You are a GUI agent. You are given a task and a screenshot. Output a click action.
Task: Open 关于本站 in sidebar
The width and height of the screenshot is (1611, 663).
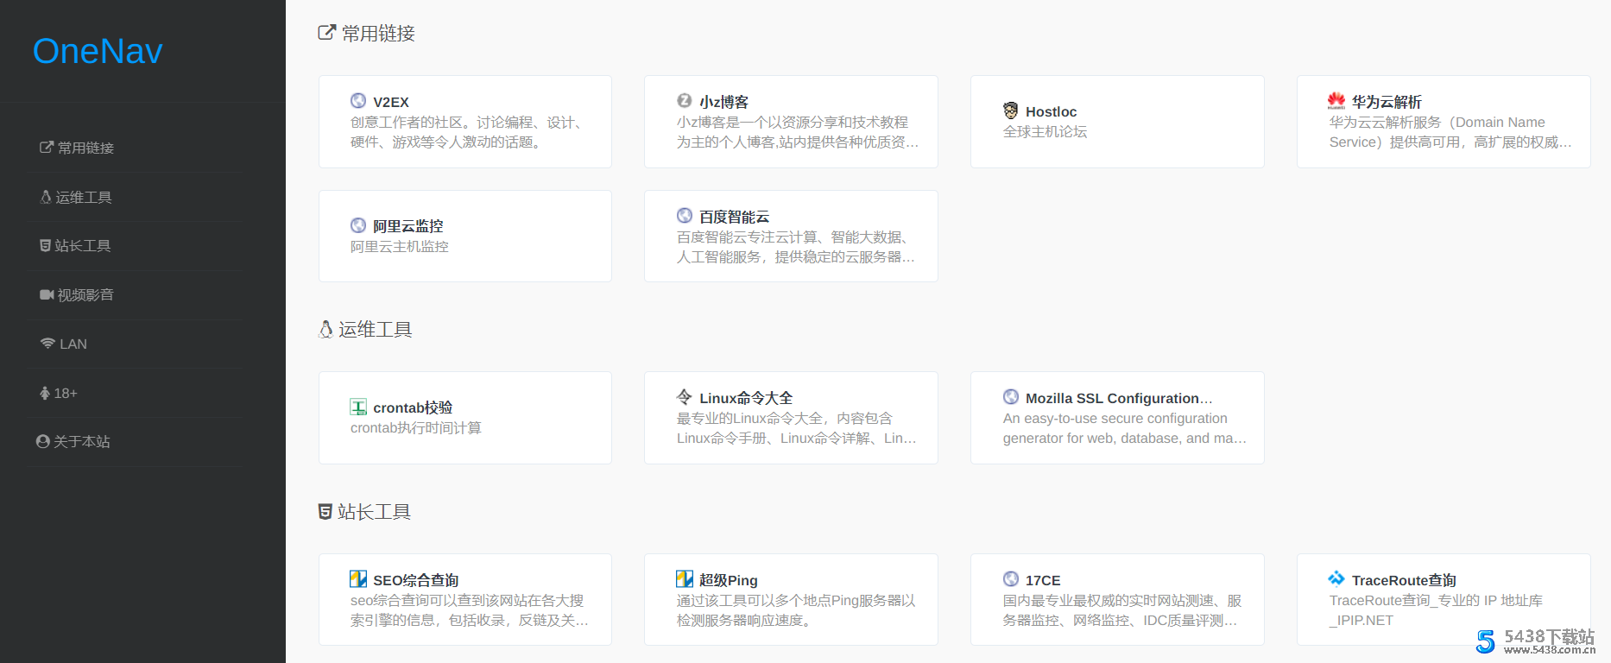coord(74,442)
